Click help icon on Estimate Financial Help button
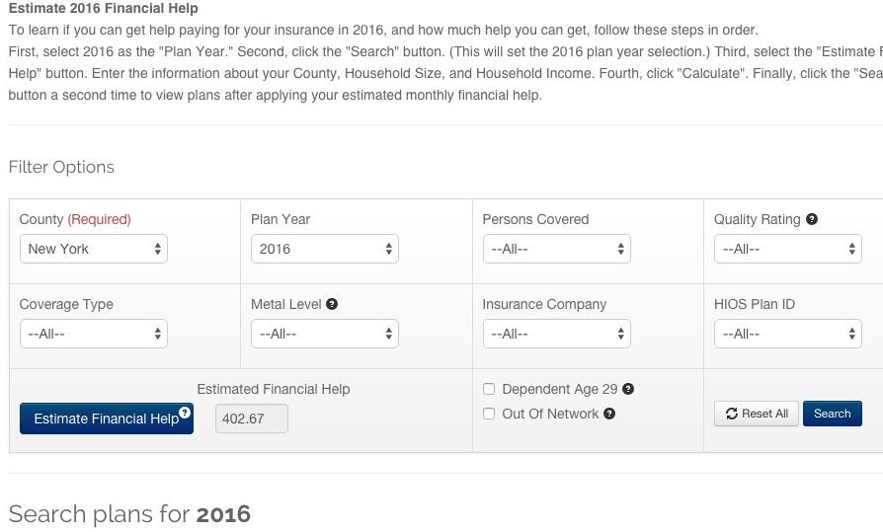Screen dimensions: 883x532 click(185, 413)
